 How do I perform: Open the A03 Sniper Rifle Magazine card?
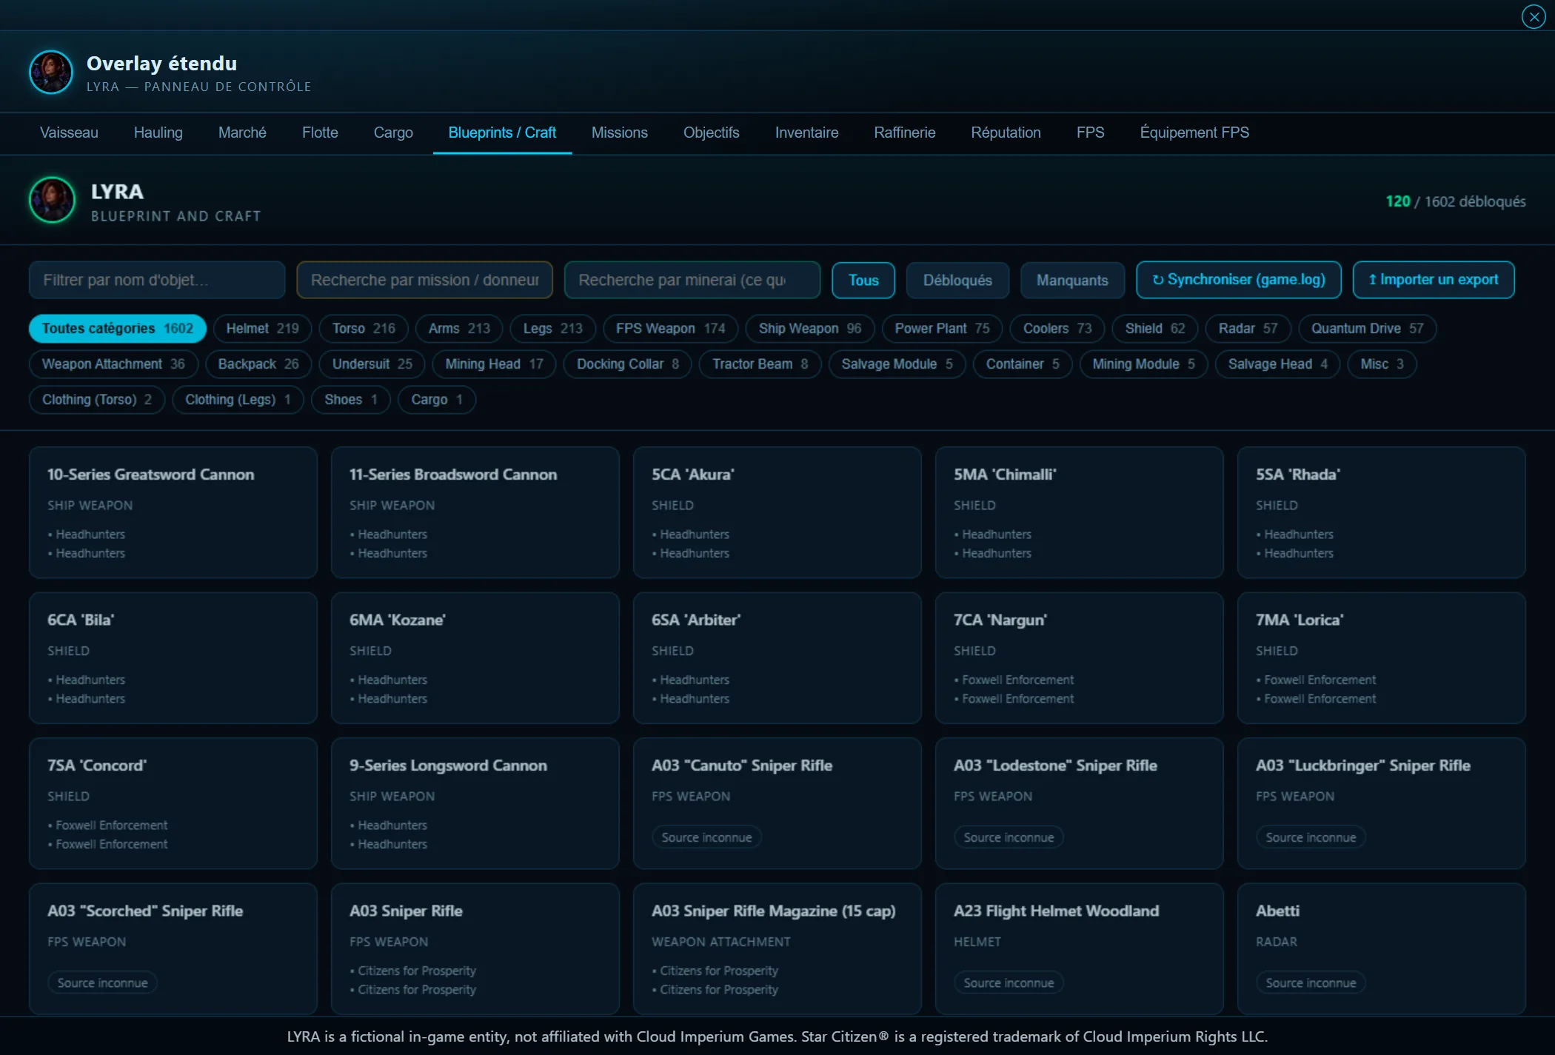tap(777, 948)
